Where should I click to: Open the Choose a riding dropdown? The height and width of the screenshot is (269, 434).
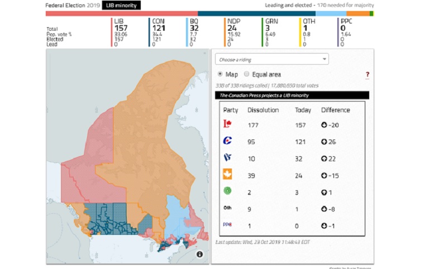272,59
